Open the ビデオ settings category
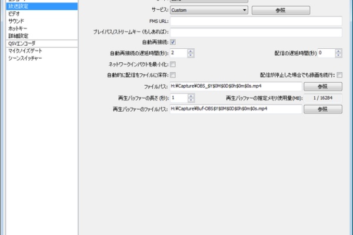This screenshot has height=235, width=353. 42,14
